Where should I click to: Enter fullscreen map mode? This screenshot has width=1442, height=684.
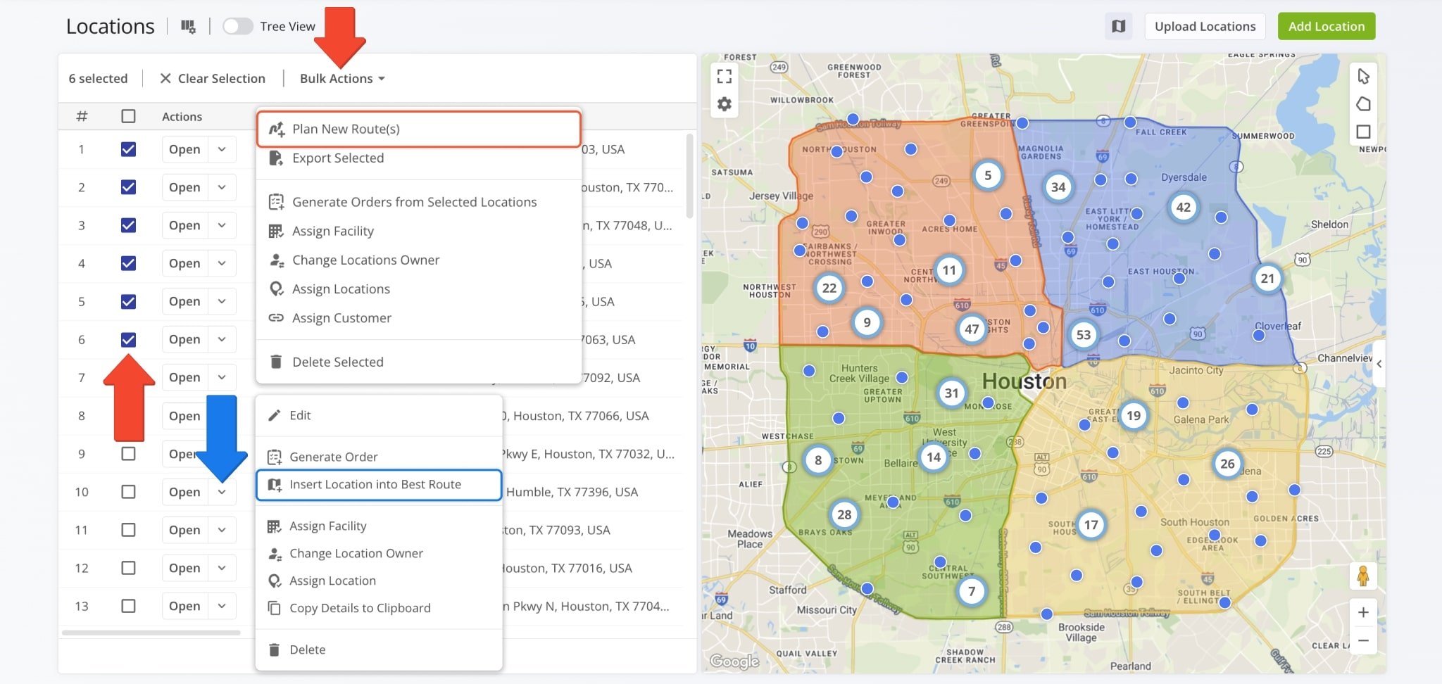[x=725, y=76]
